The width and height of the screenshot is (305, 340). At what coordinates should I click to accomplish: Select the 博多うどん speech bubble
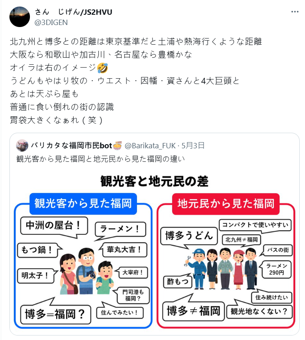pos(189,236)
